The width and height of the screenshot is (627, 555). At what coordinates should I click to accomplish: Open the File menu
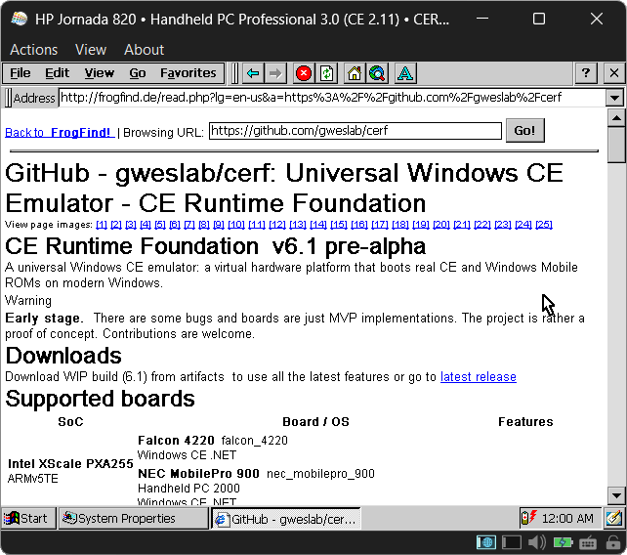(20, 73)
